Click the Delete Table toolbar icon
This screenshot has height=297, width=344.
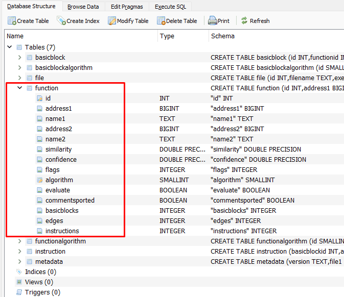pos(161,21)
